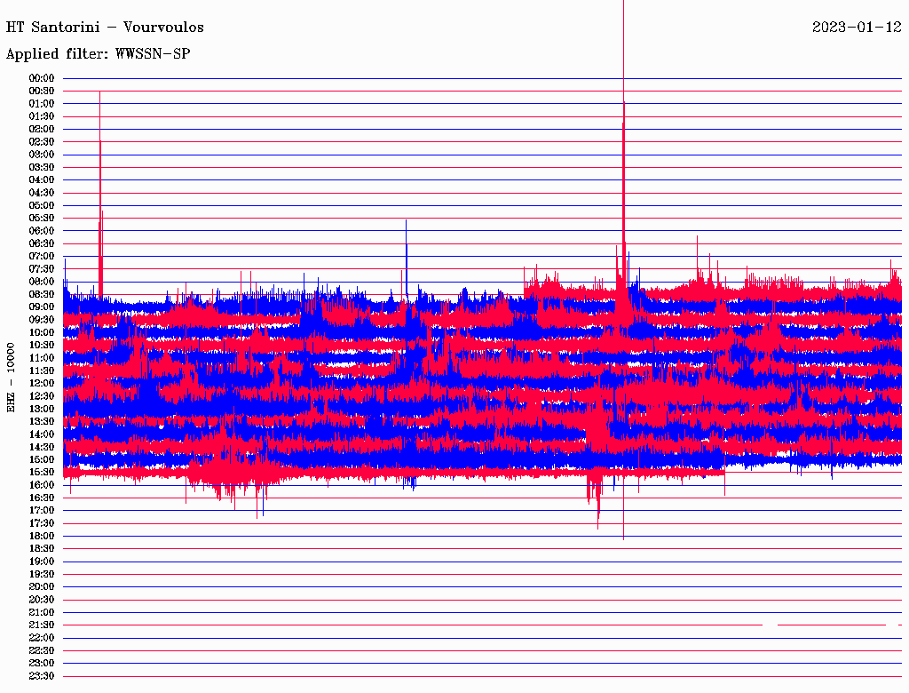This screenshot has height=693, width=909.
Task: Select the 03:00 time label
Action: coord(42,155)
